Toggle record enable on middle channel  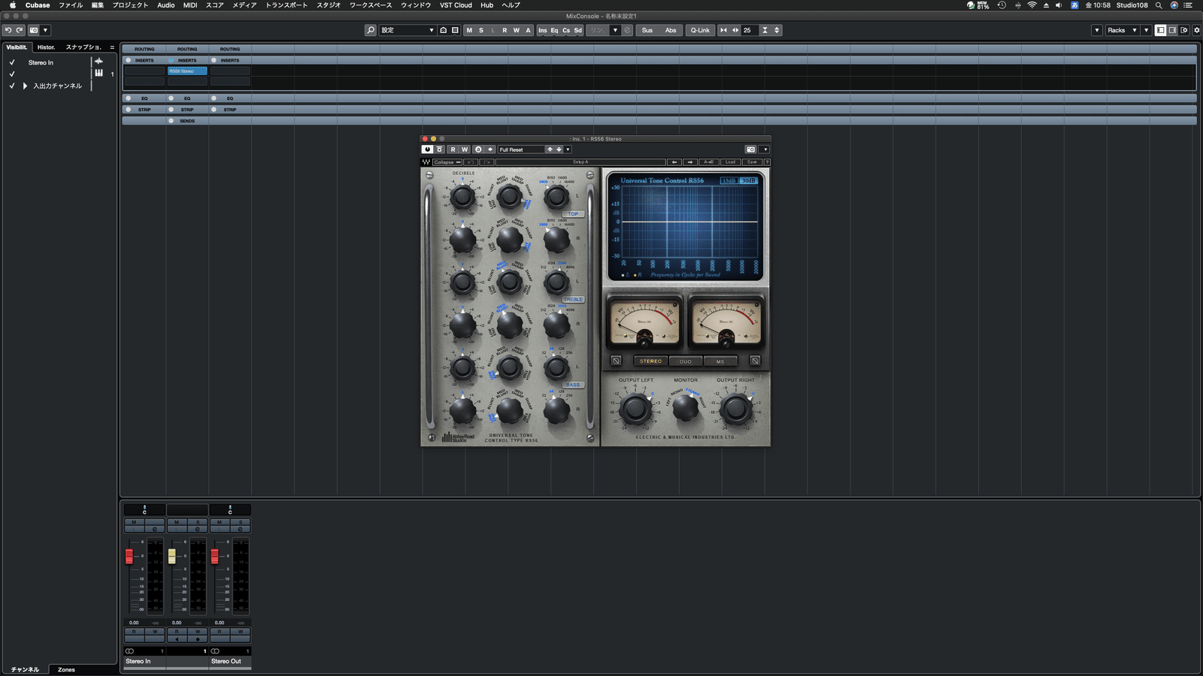coord(198,639)
